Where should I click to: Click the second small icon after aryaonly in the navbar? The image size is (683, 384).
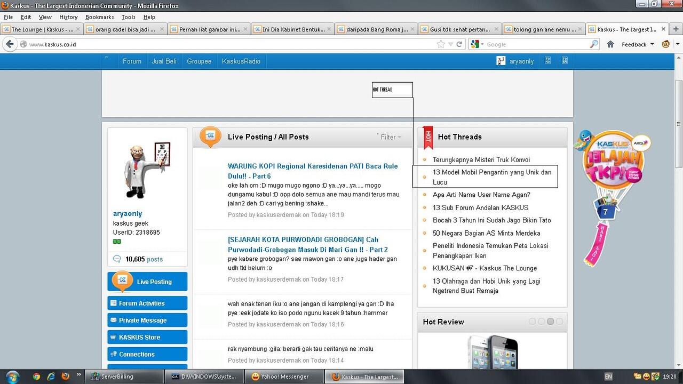[565, 61]
